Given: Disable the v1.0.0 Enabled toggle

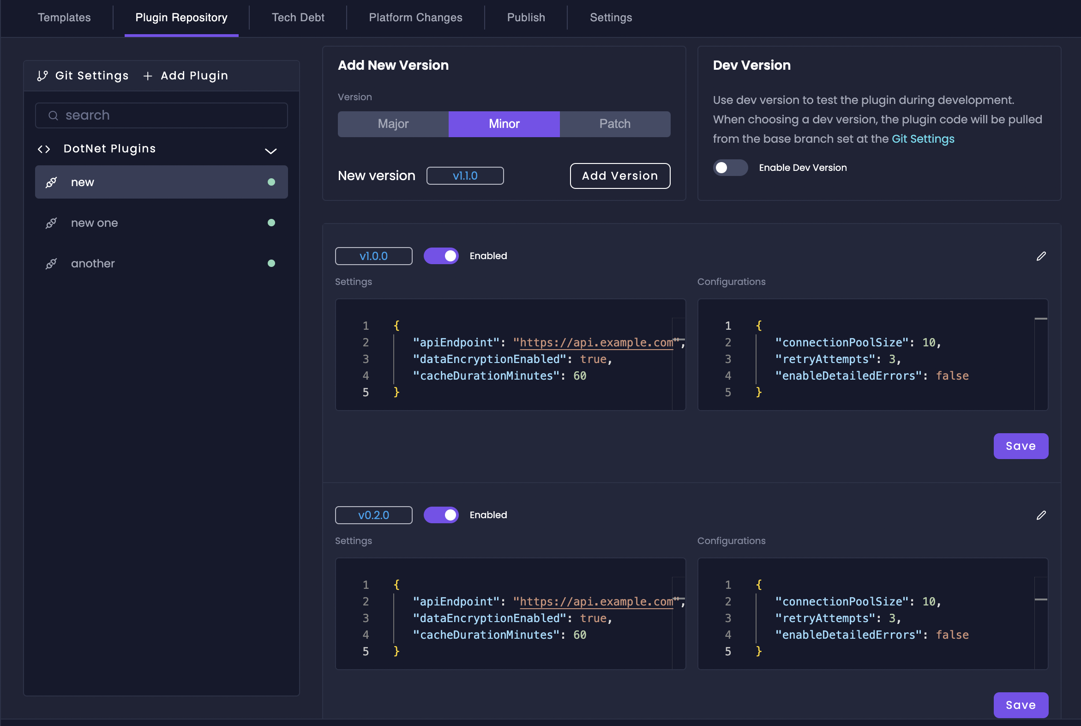Looking at the screenshot, I should pyautogui.click(x=441, y=256).
